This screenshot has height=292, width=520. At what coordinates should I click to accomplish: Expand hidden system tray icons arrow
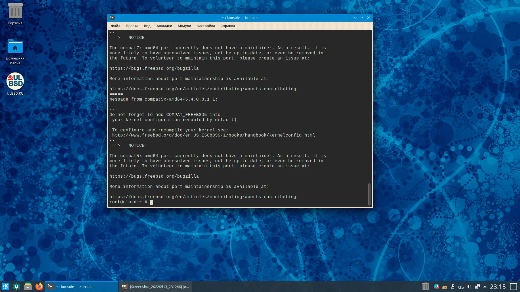coord(485,287)
